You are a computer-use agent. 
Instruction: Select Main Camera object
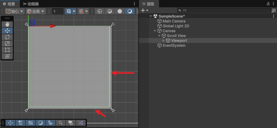(x=174, y=21)
